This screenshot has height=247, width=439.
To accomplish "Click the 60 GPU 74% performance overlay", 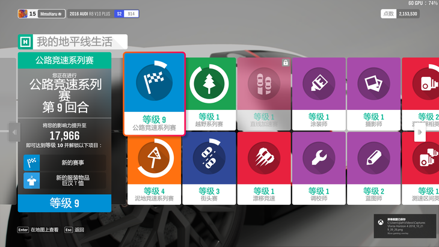I will 423,3.
